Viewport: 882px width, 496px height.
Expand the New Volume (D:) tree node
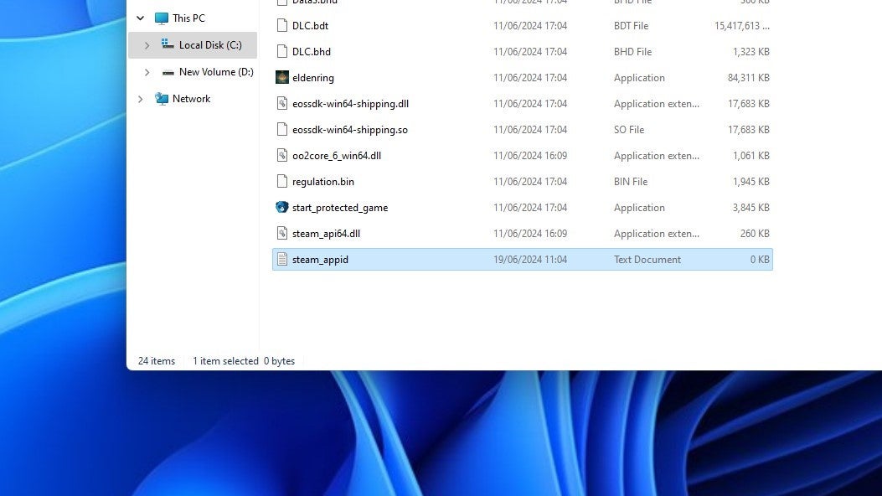coord(147,71)
